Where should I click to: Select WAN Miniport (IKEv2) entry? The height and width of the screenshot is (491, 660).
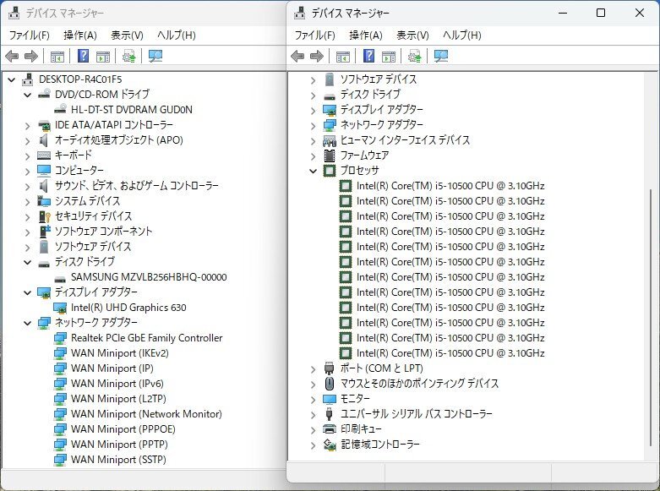coord(119,353)
